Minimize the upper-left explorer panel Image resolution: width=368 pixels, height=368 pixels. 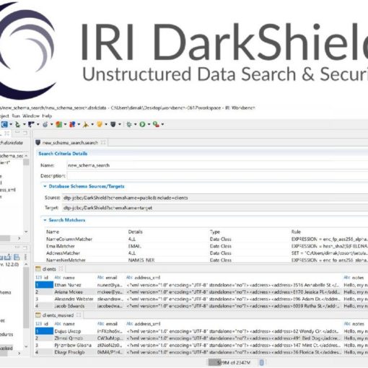tap(17, 133)
